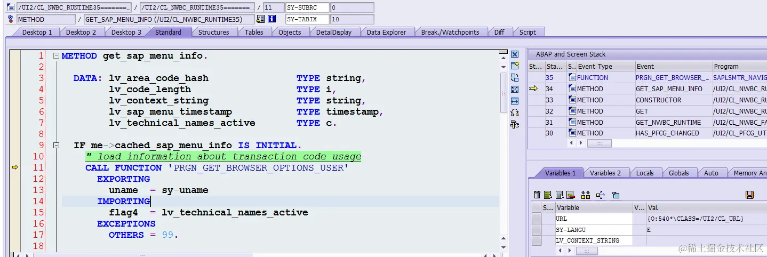Viewport: 767px width, 257px height.
Task: Switch to Globals tab
Action: tap(678, 173)
